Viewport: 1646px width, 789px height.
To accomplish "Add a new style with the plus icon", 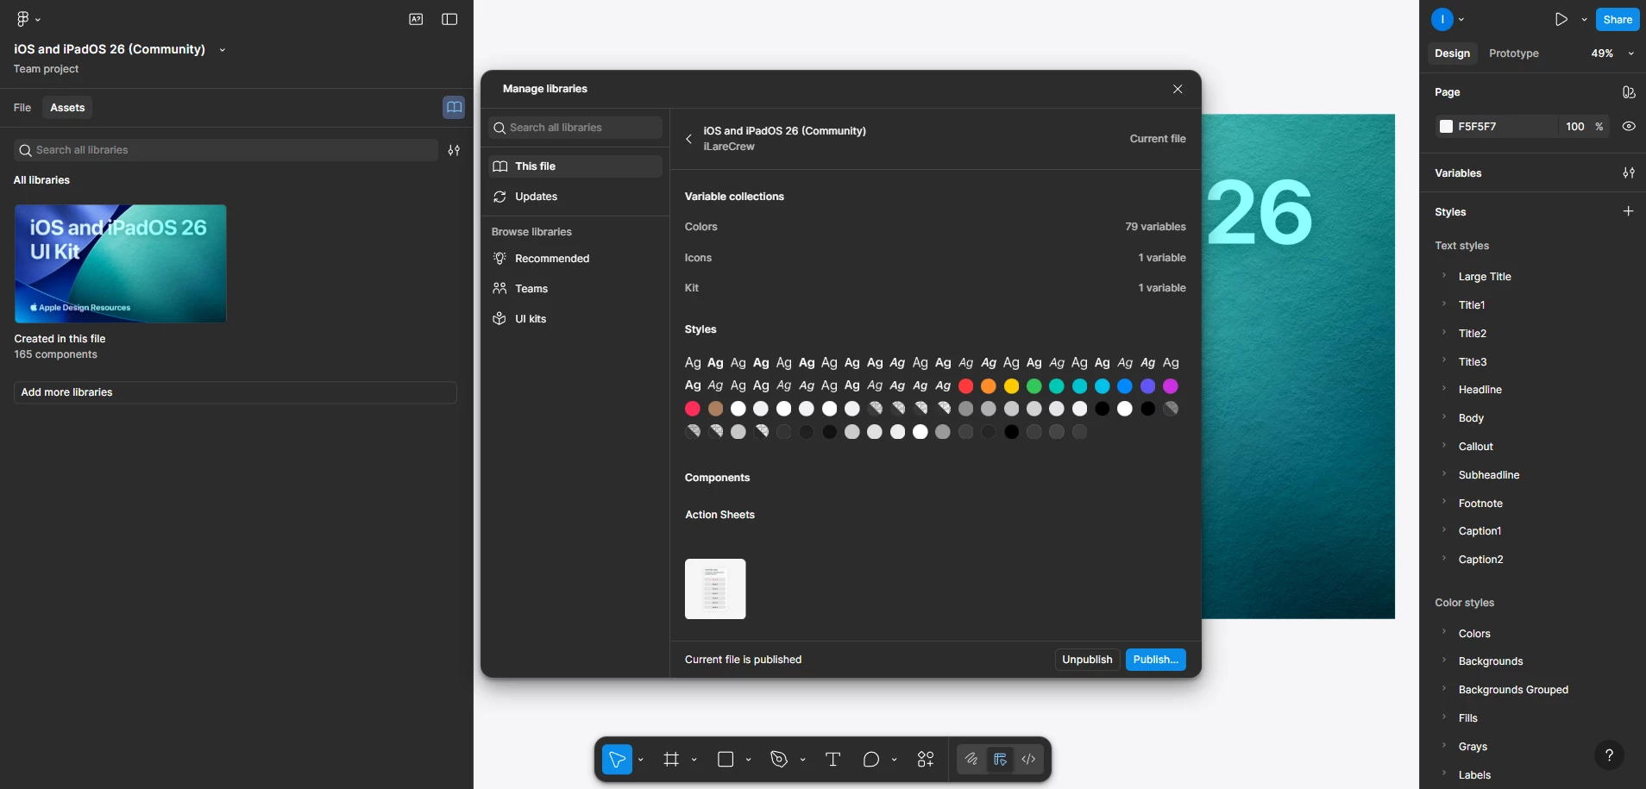I will coord(1629,211).
